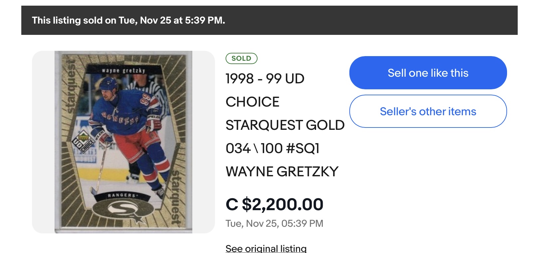539x253 pixels.
Task: Click the CHOICE word in the title
Action: point(252,102)
